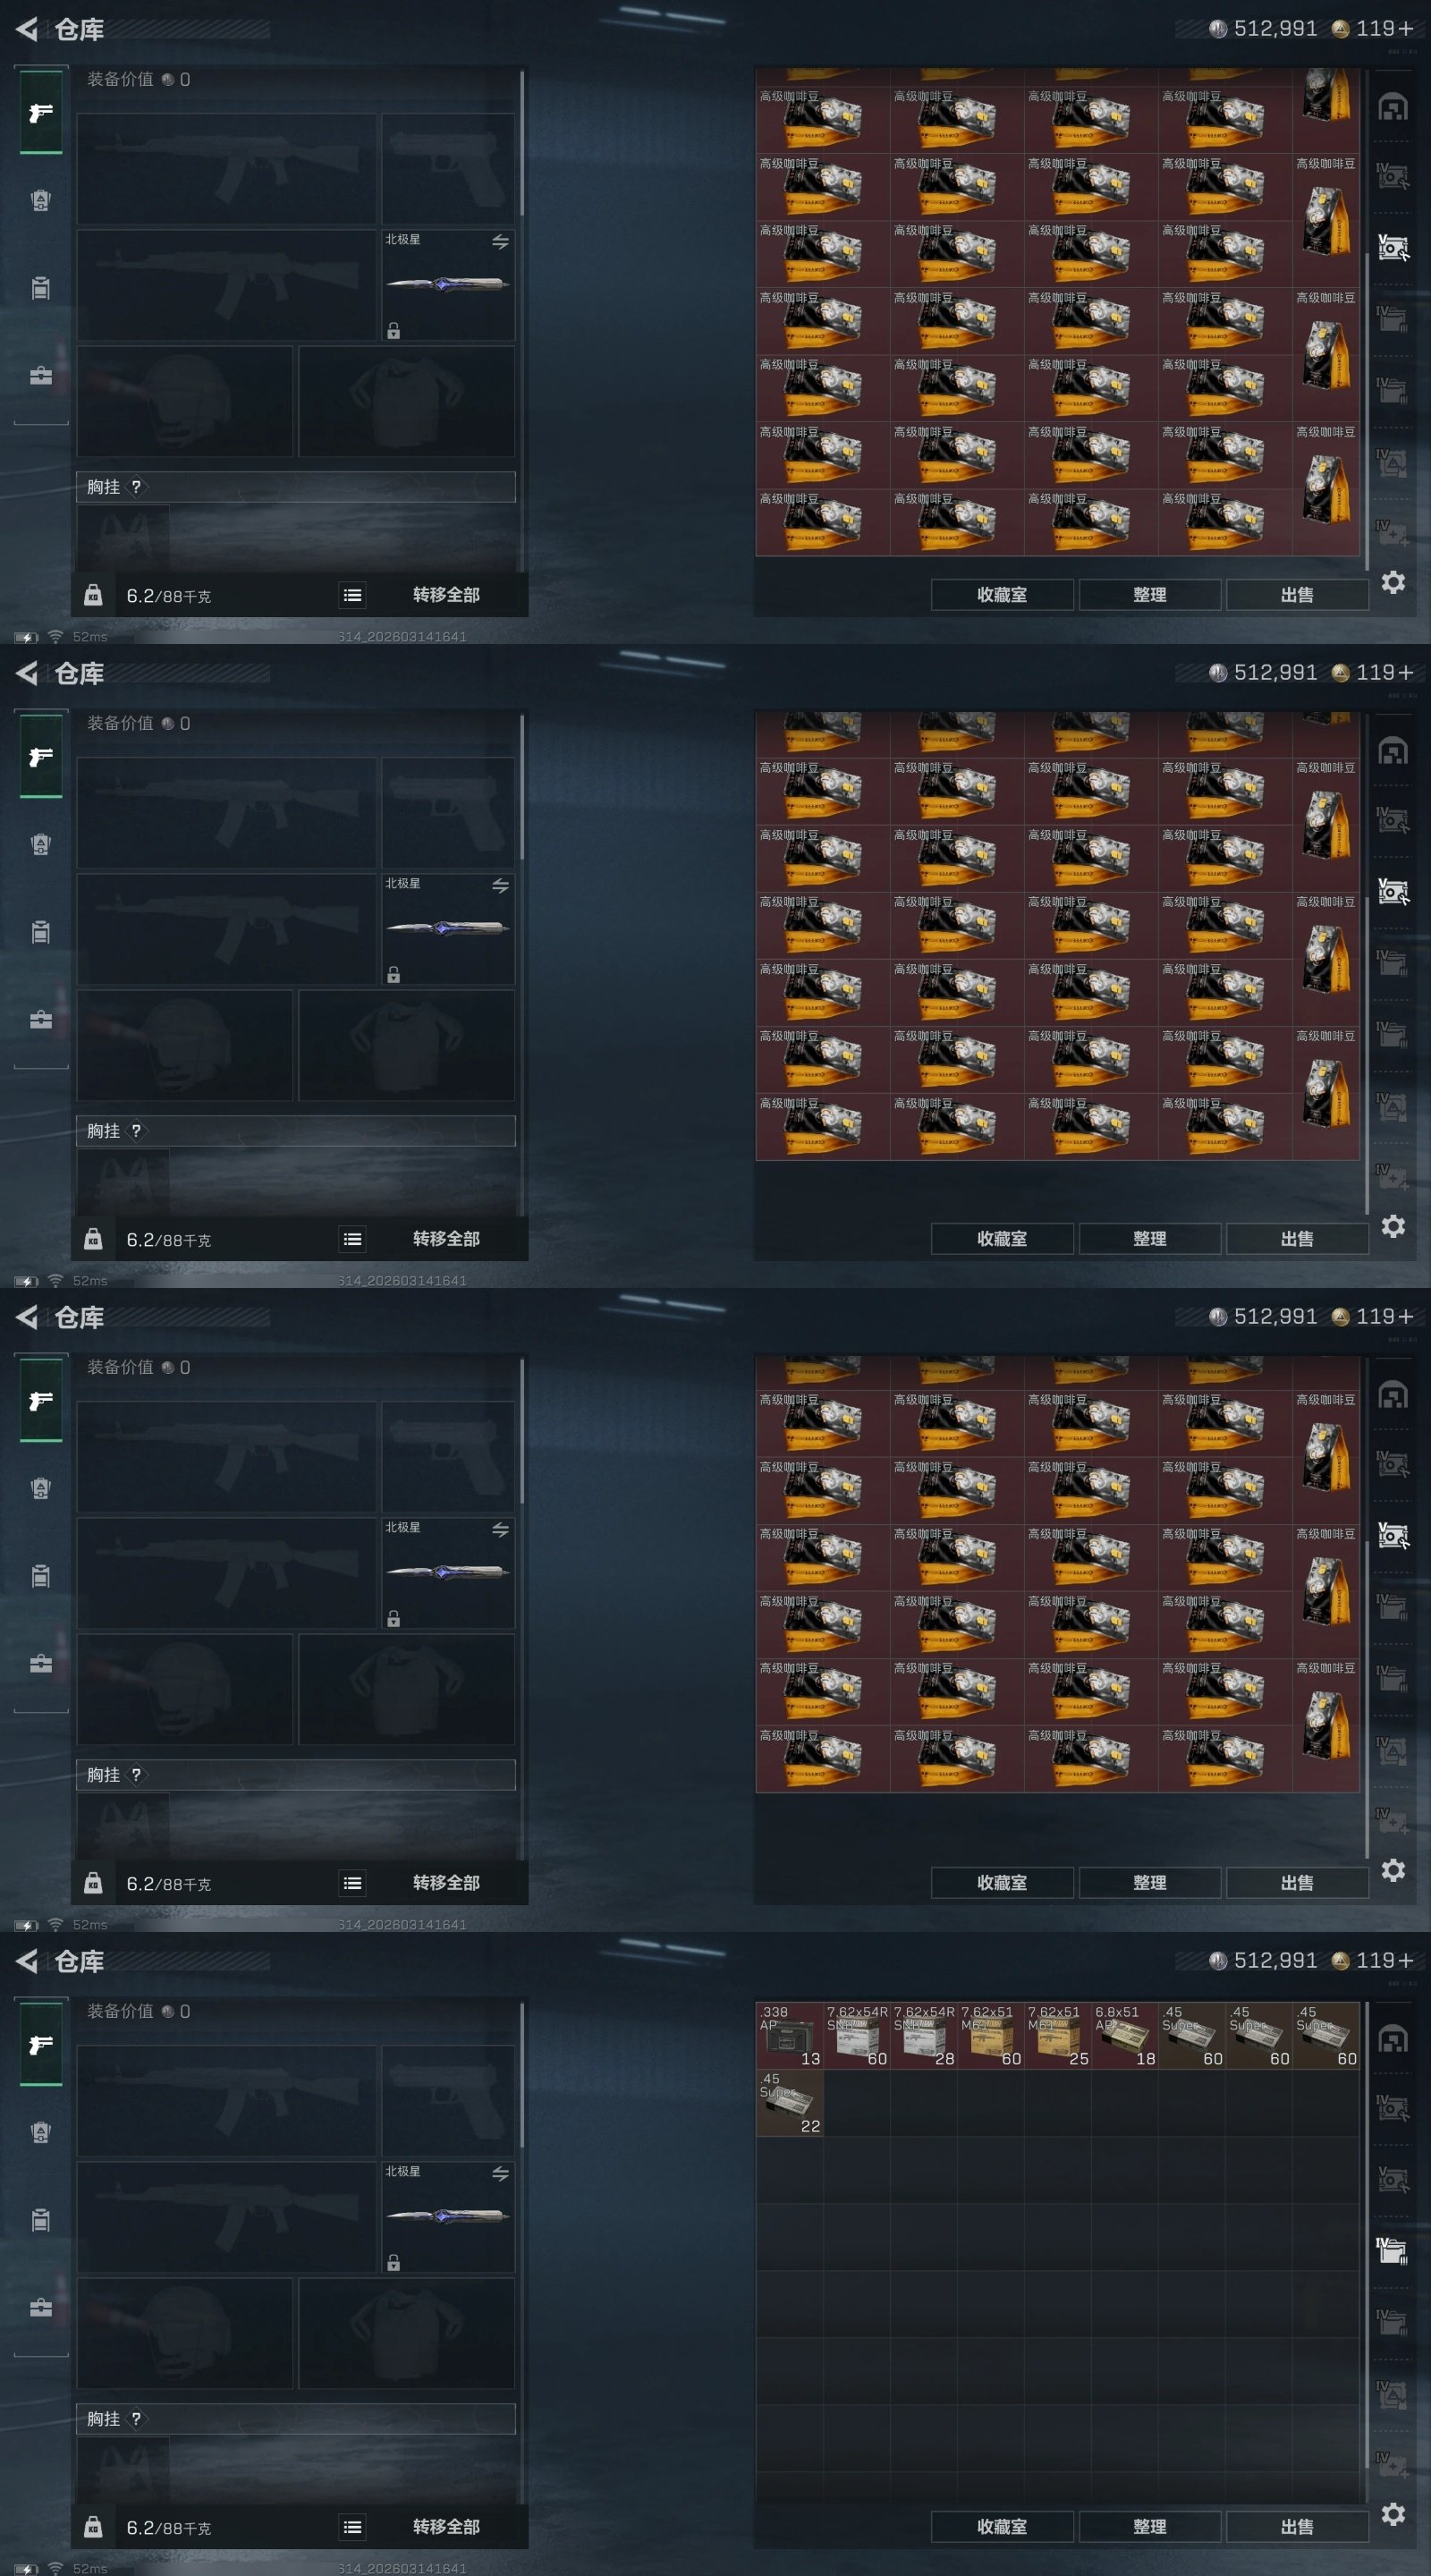The height and width of the screenshot is (2576, 1431).
Task: Click 整理 button below the ammo grid
Action: pyautogui.click(x=1150, y=2526)
